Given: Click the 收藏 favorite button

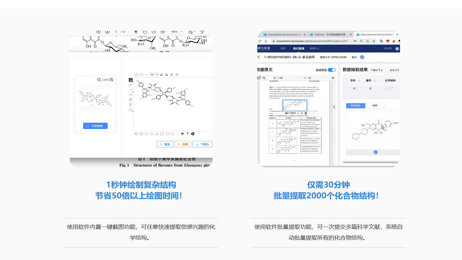Looking at the screenshot, I should pos(183,144).
